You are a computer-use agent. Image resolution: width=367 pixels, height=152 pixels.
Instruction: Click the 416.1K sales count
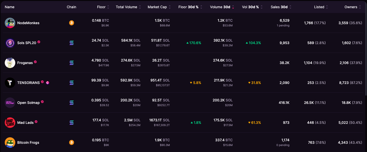(284, 103)
